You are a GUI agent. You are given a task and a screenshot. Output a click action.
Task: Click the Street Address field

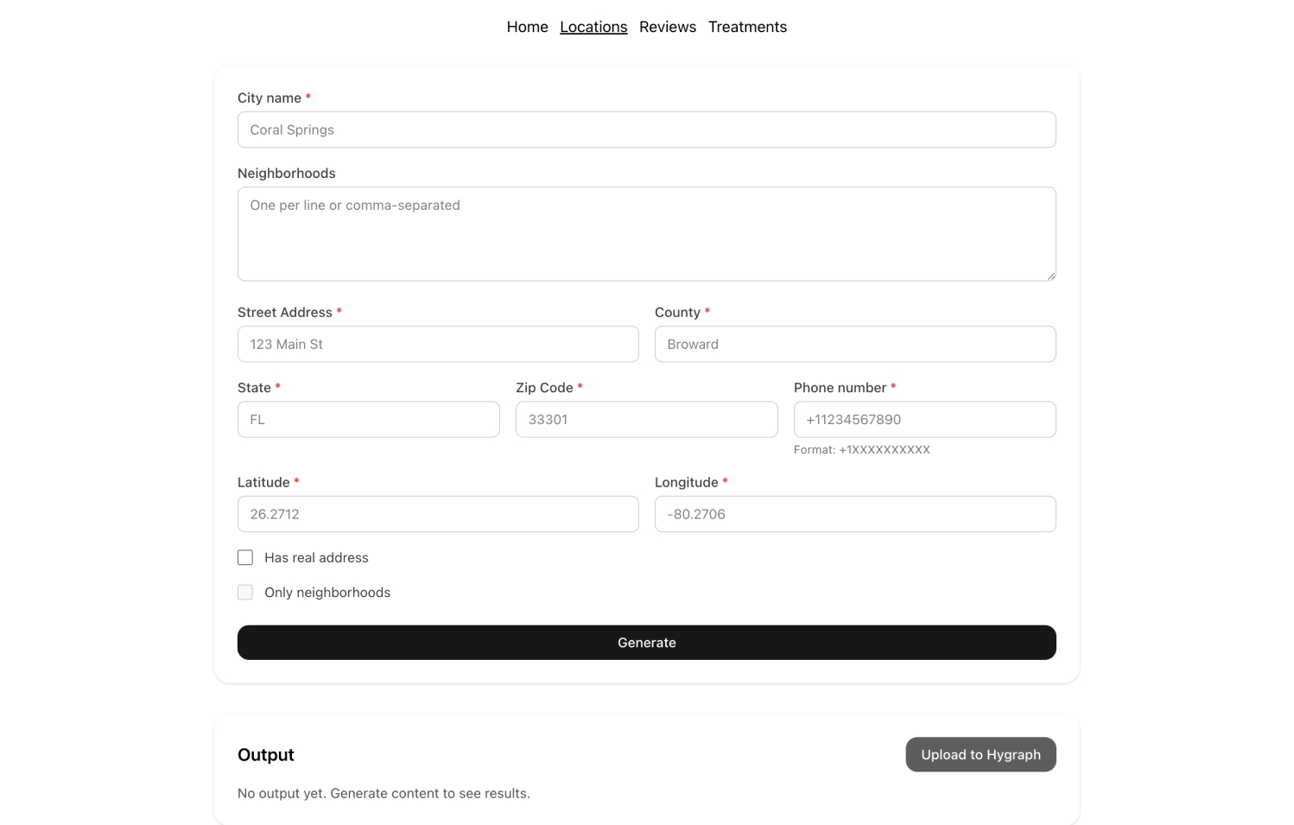tap(438, 344)
